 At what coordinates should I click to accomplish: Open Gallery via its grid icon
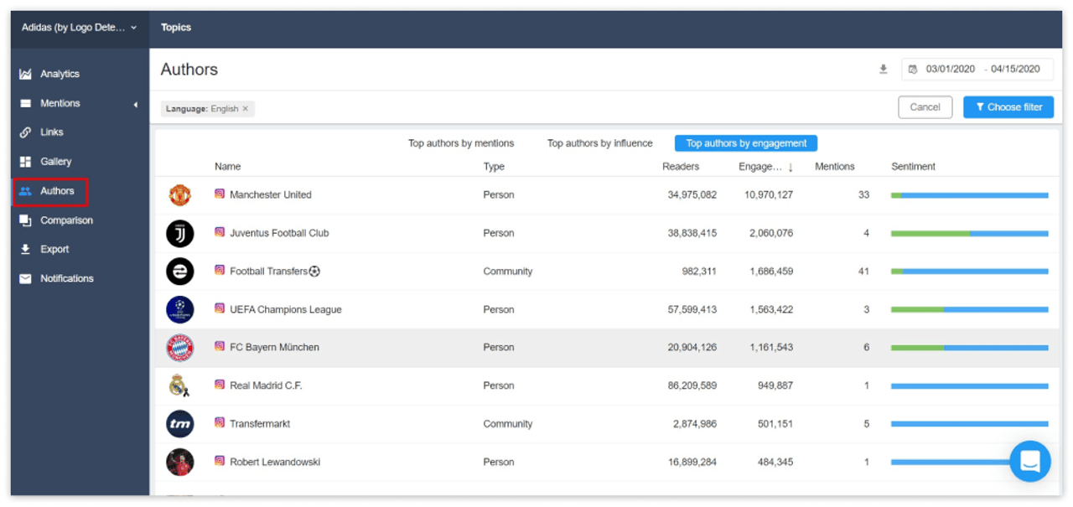click(x=25, y=162)
